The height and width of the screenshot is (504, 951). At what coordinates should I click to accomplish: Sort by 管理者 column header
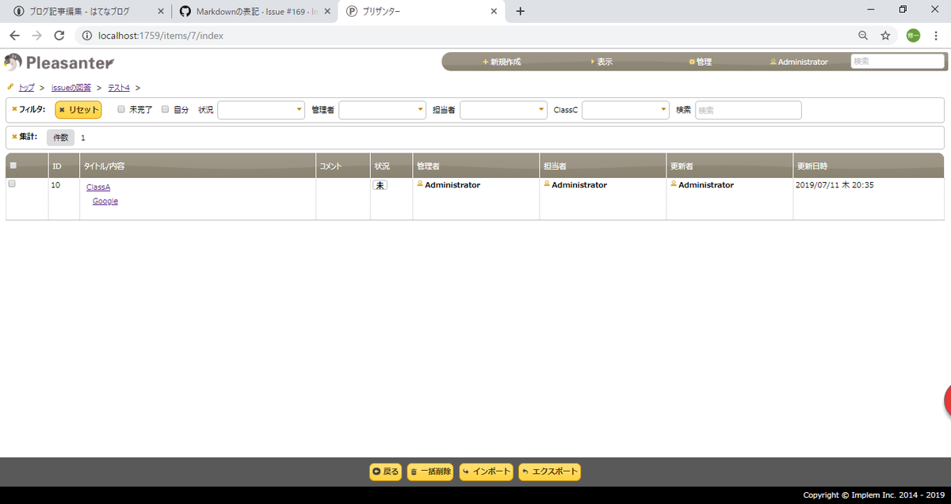click(x=476, y=166)
